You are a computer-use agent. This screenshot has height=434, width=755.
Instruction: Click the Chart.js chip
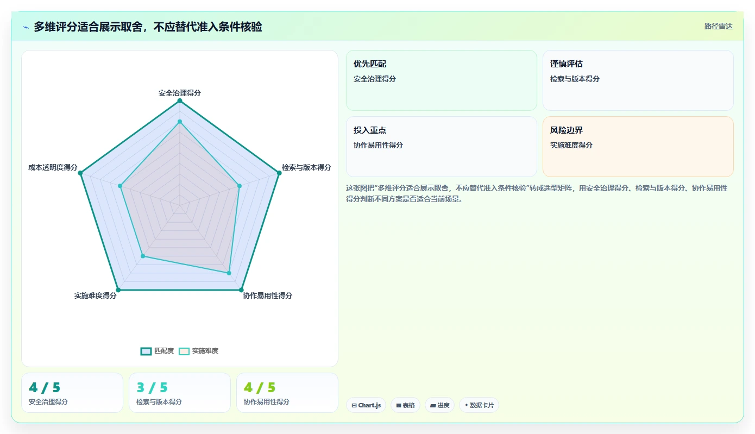pyautogui.click(x=366, y=405)
